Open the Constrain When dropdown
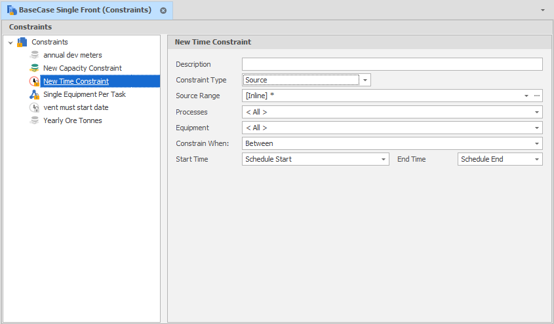The width and height of the screenshot is (554, 324). click(x=537, y=143)
